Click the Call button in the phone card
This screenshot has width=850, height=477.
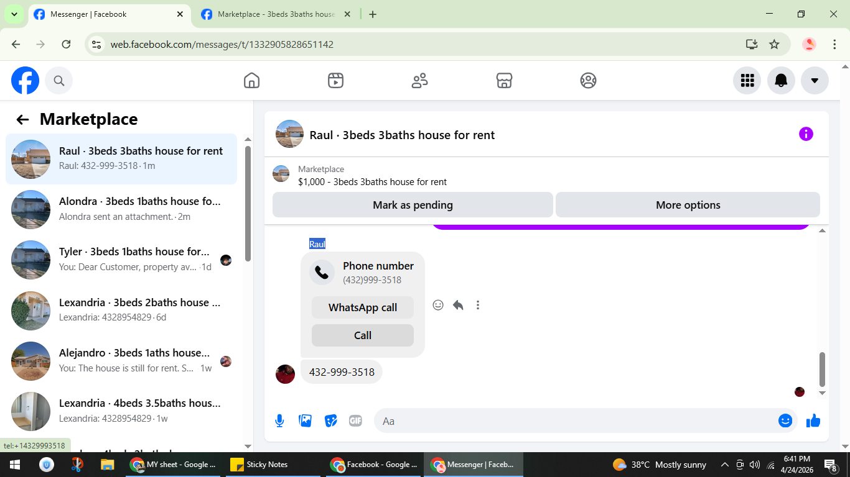[363, 335]
